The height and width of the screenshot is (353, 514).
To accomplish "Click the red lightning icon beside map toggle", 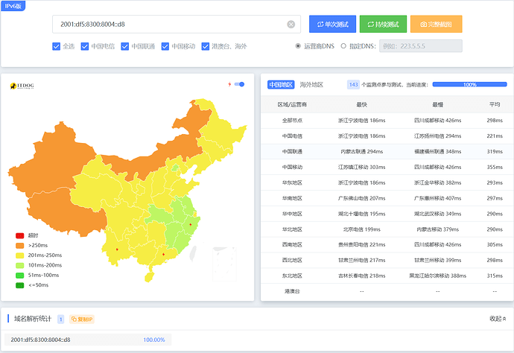I will click(x=229, y=84).
